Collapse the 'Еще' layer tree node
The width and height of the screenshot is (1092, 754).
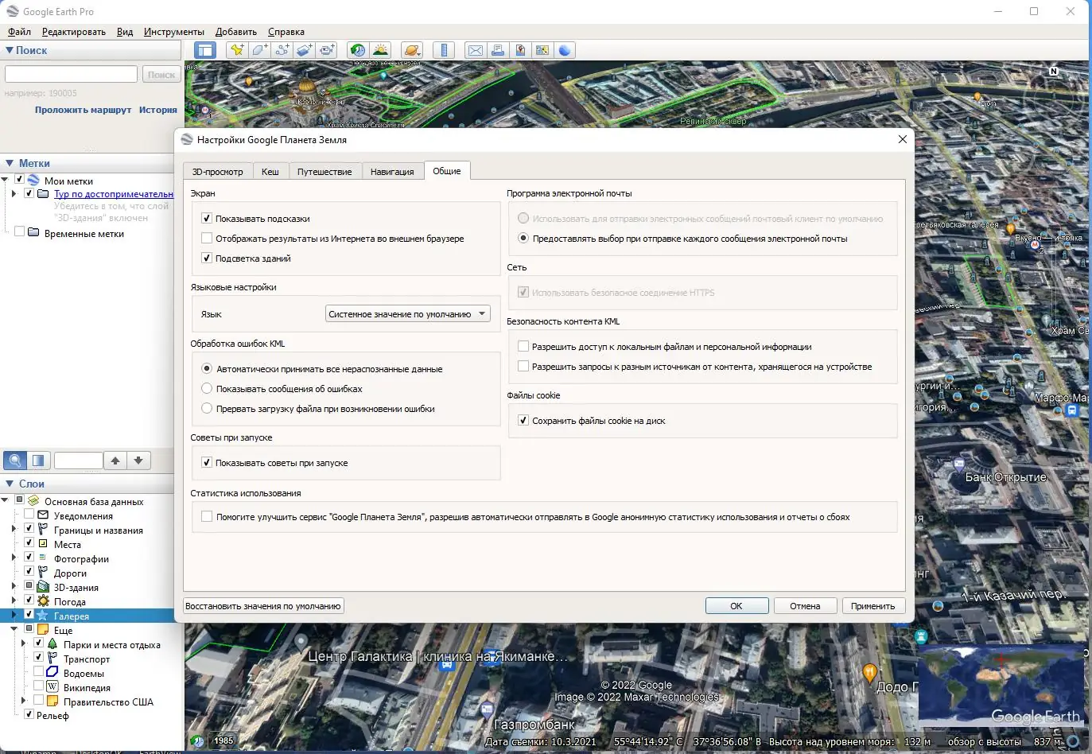tap(14, 630)
